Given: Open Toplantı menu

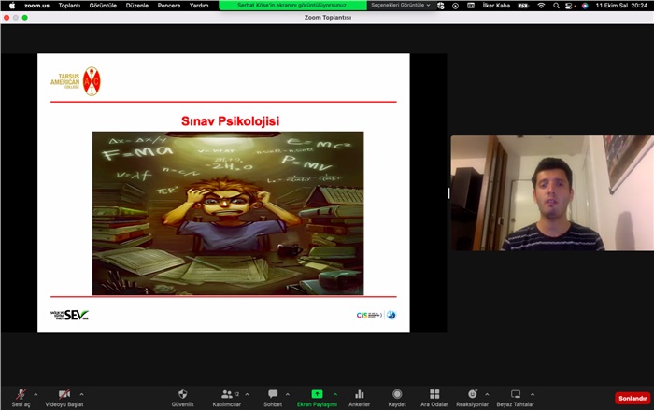Looking at the screenshot, I should click(x=69, y=6).
